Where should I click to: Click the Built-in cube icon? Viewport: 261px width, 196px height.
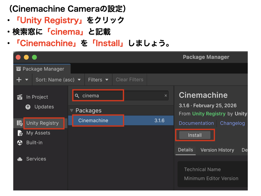point(20,143)
